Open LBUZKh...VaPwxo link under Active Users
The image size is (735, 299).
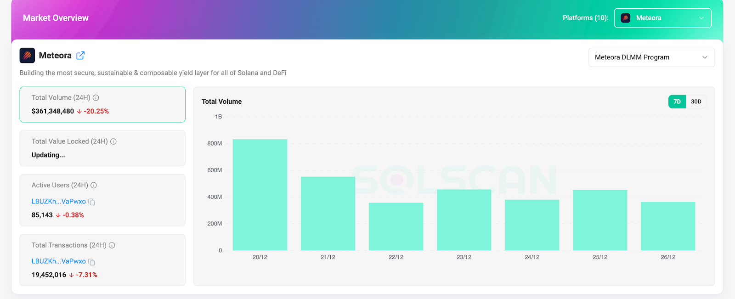click(x=59, y=201)
